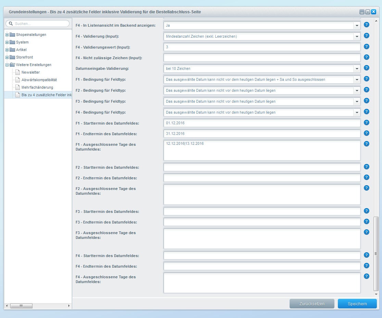Click scroll-up arrow of settings form
The width and height of the screenshot is (382, 318).
pyautogui.click(x=376, y=21)
